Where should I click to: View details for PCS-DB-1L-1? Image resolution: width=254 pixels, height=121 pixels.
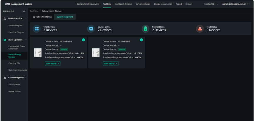[52, 64]
